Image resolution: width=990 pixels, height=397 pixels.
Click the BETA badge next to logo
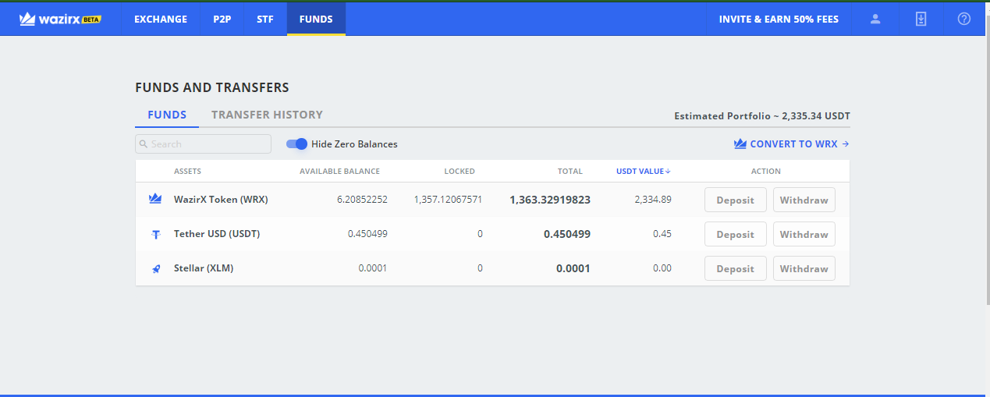pyautogui.click(x=91, y=19)
